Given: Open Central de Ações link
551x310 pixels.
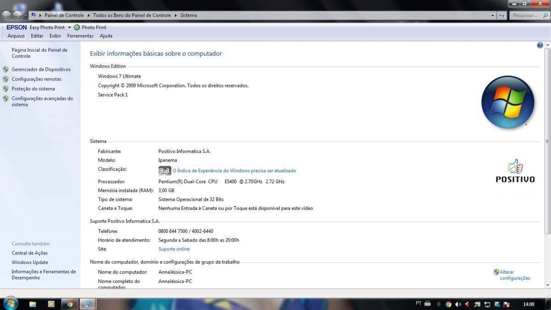Looking at the screenshot, I should pos(30,253).
